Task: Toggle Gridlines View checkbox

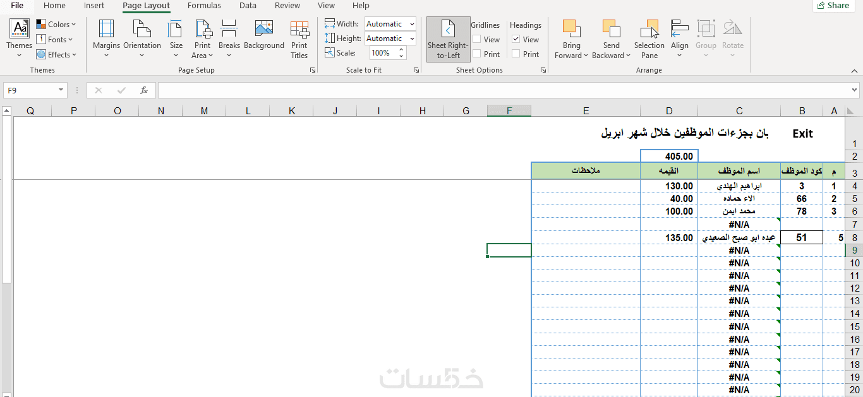Action: [x=477, y=39]
